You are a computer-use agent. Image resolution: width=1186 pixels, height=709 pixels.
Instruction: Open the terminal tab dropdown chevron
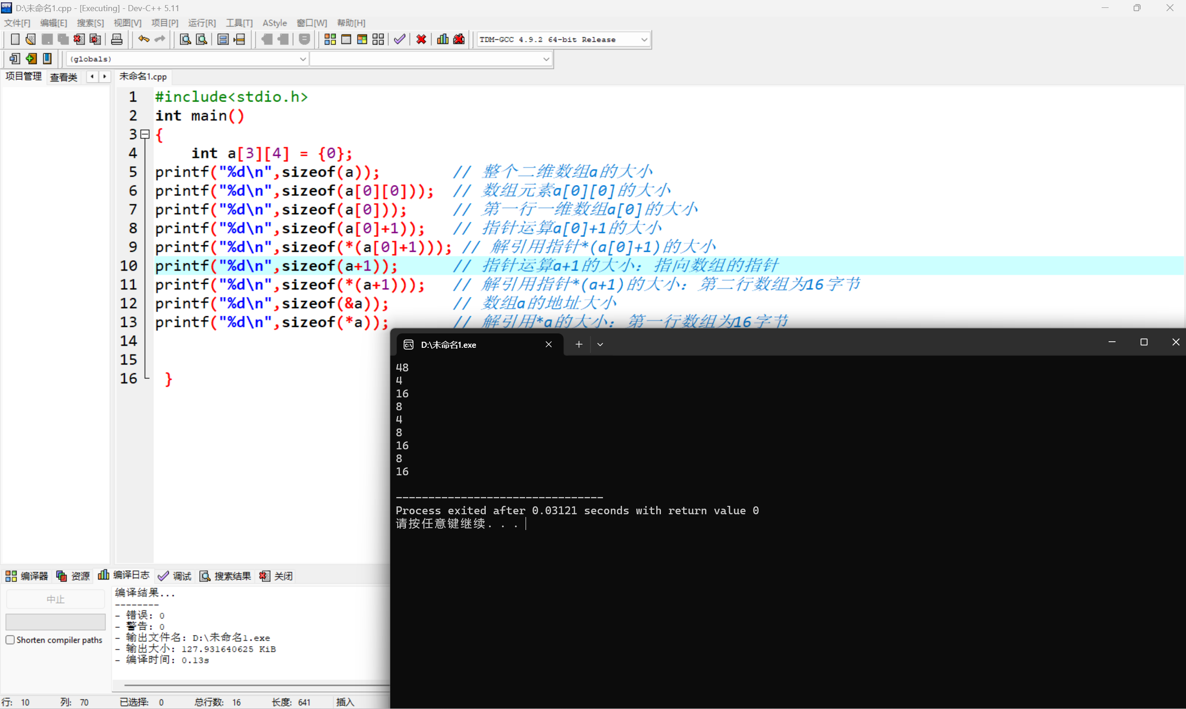pos(600,345)
